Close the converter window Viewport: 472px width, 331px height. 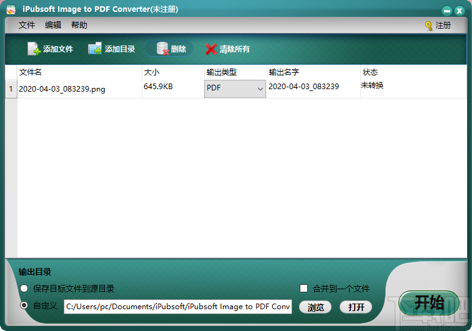460,11
